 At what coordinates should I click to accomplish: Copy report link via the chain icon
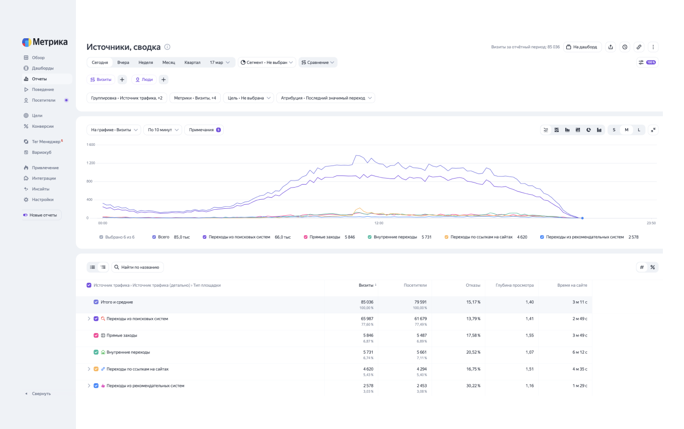click(x=639, y=47)
